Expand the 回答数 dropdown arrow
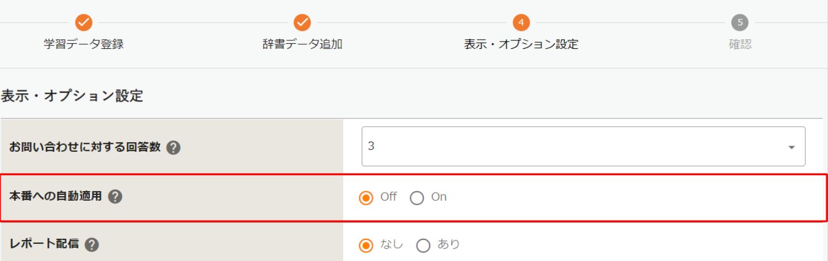 click(x=791, y=147)
